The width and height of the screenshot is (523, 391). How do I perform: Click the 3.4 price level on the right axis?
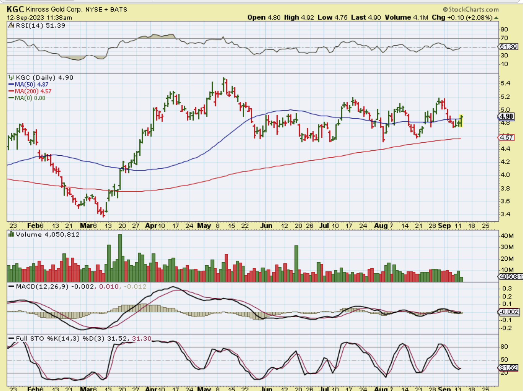[x=505, y=214]
